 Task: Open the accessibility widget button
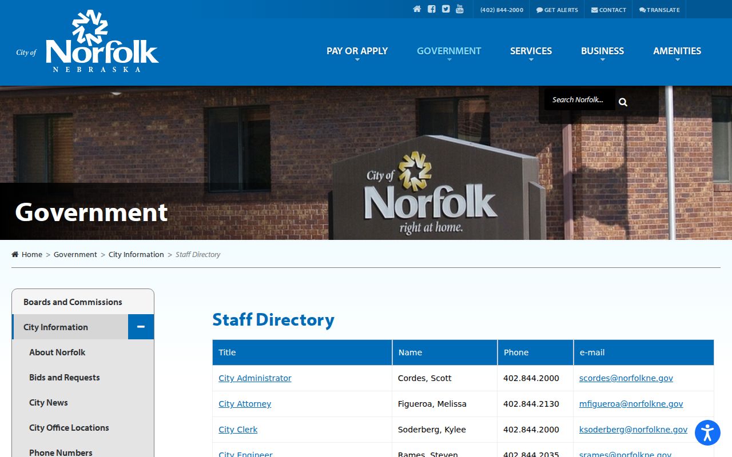(707, 432)
